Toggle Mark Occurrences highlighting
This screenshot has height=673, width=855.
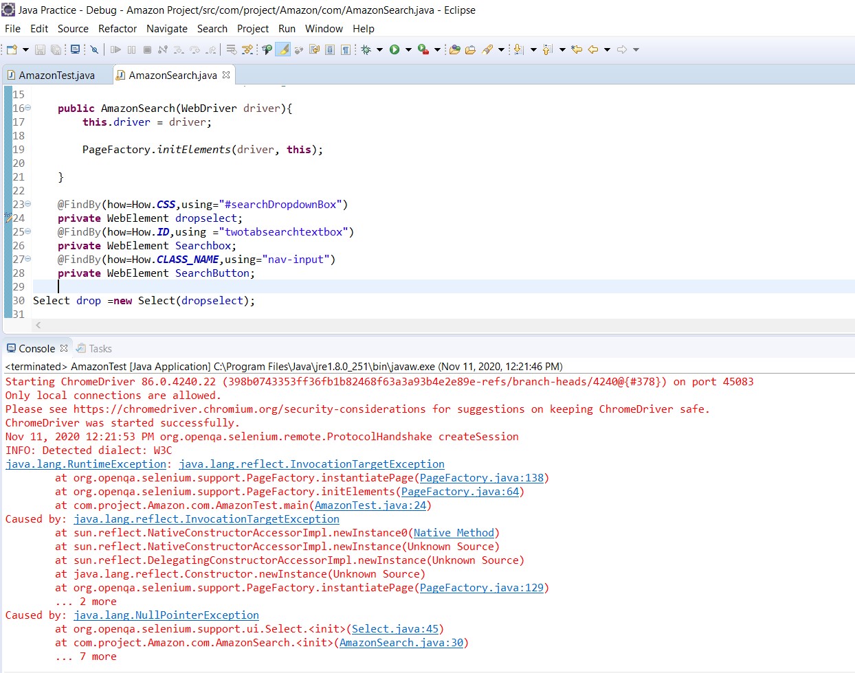pyautogui.click(x=284, y=49)
